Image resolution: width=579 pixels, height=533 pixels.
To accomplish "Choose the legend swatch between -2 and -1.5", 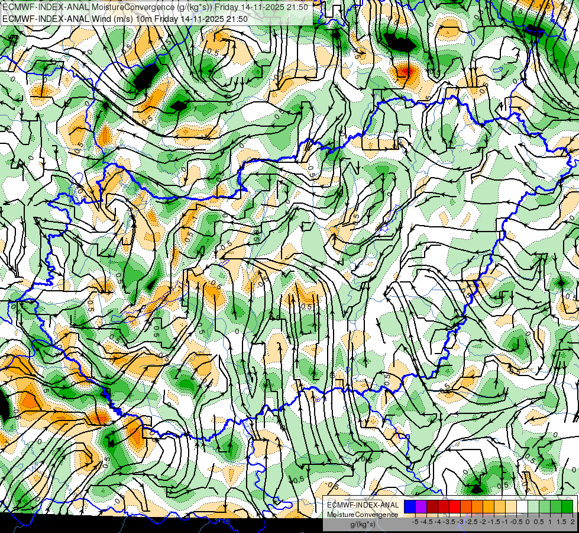I will click(489, 507).
